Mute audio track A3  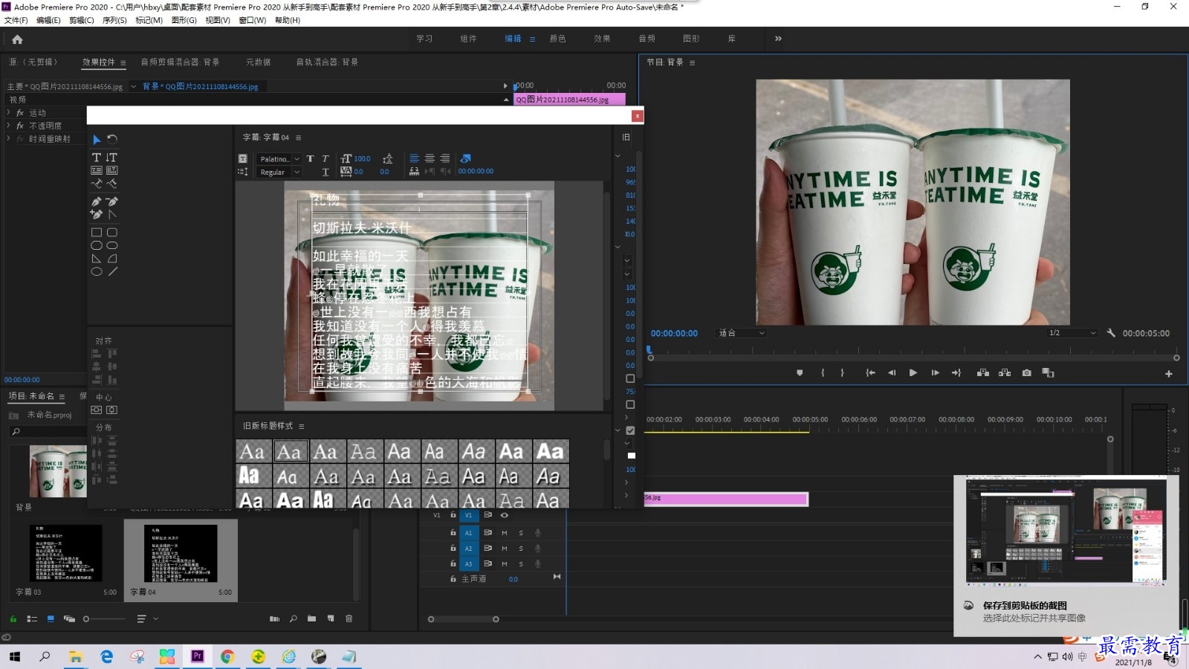[505, 564]
